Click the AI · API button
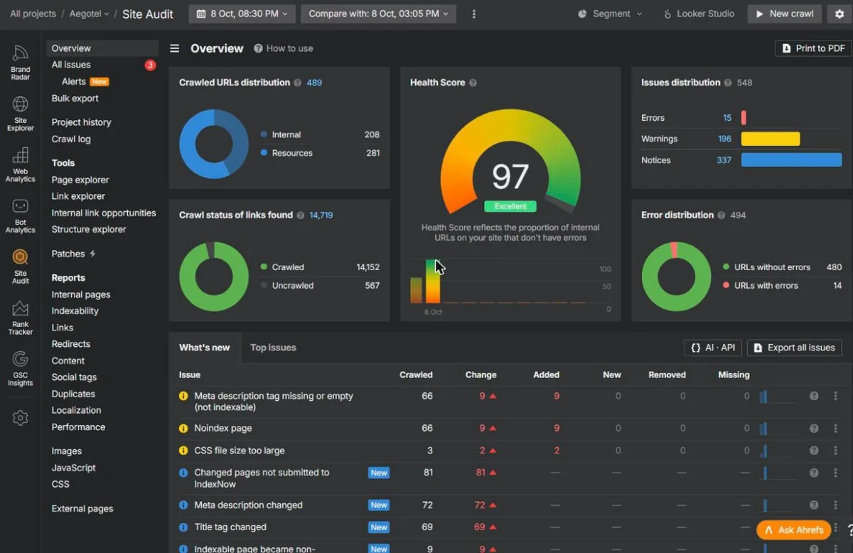 (713, 348)
